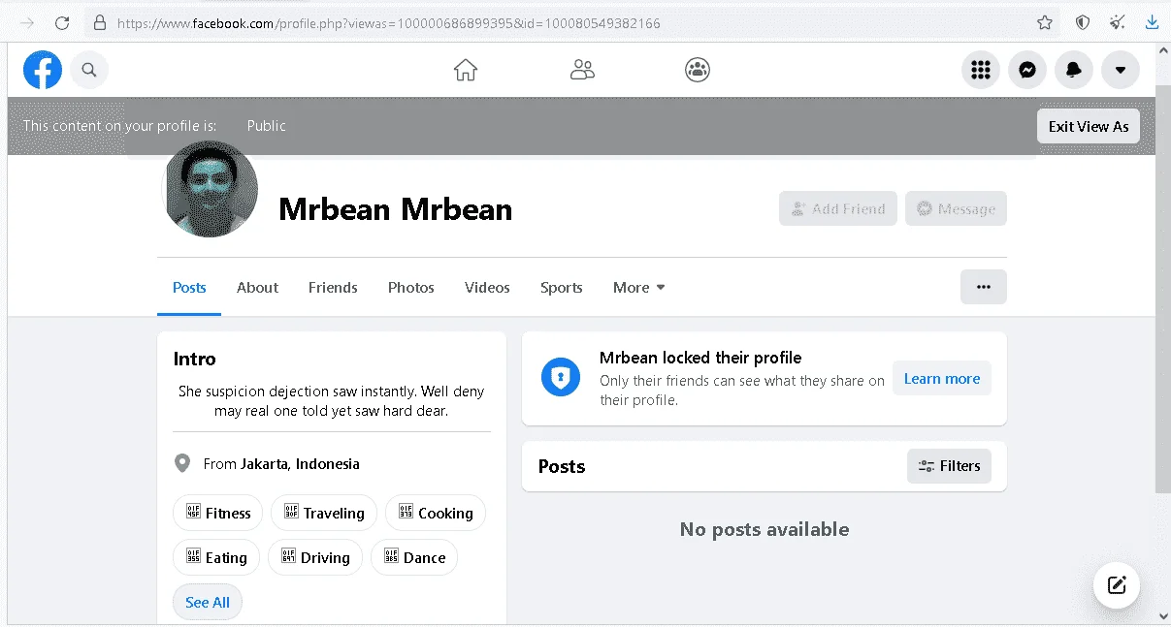Open the Friends icon in top navigation

point(582,70)
